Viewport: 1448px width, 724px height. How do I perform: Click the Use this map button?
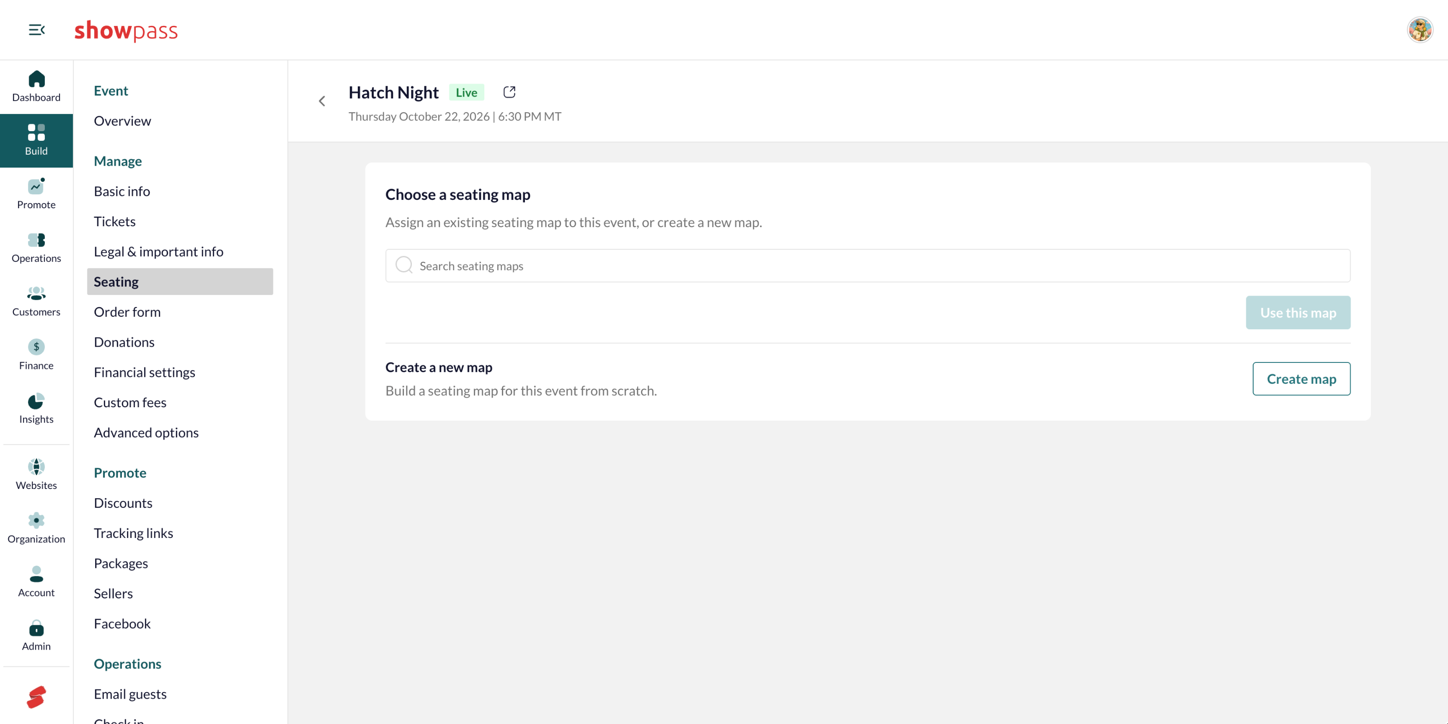click(1298, 313)
